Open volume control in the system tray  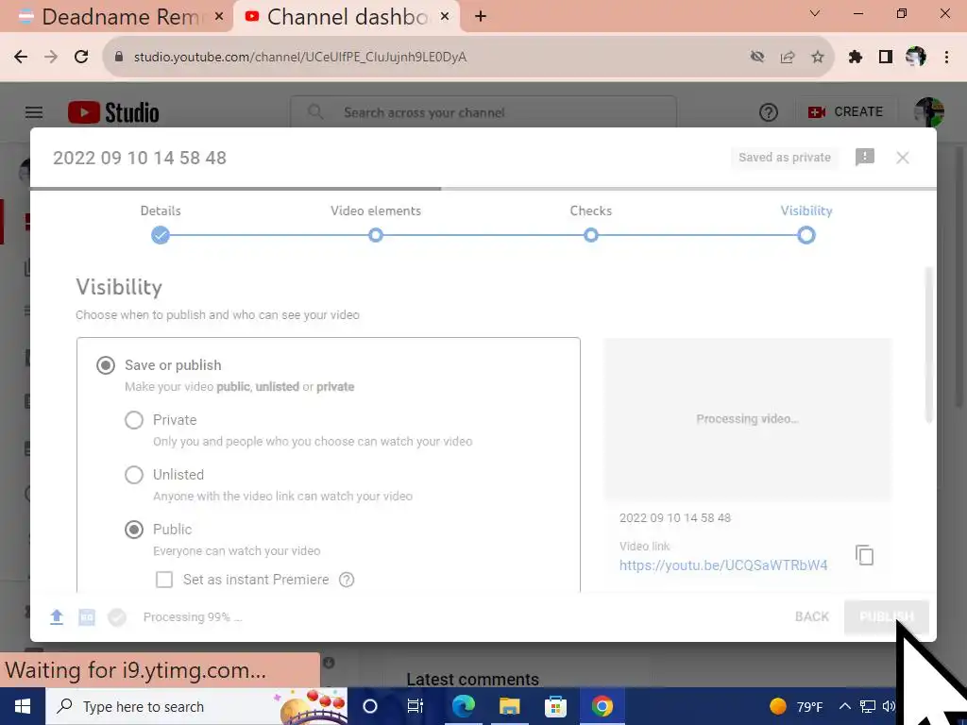coord(889,706)
